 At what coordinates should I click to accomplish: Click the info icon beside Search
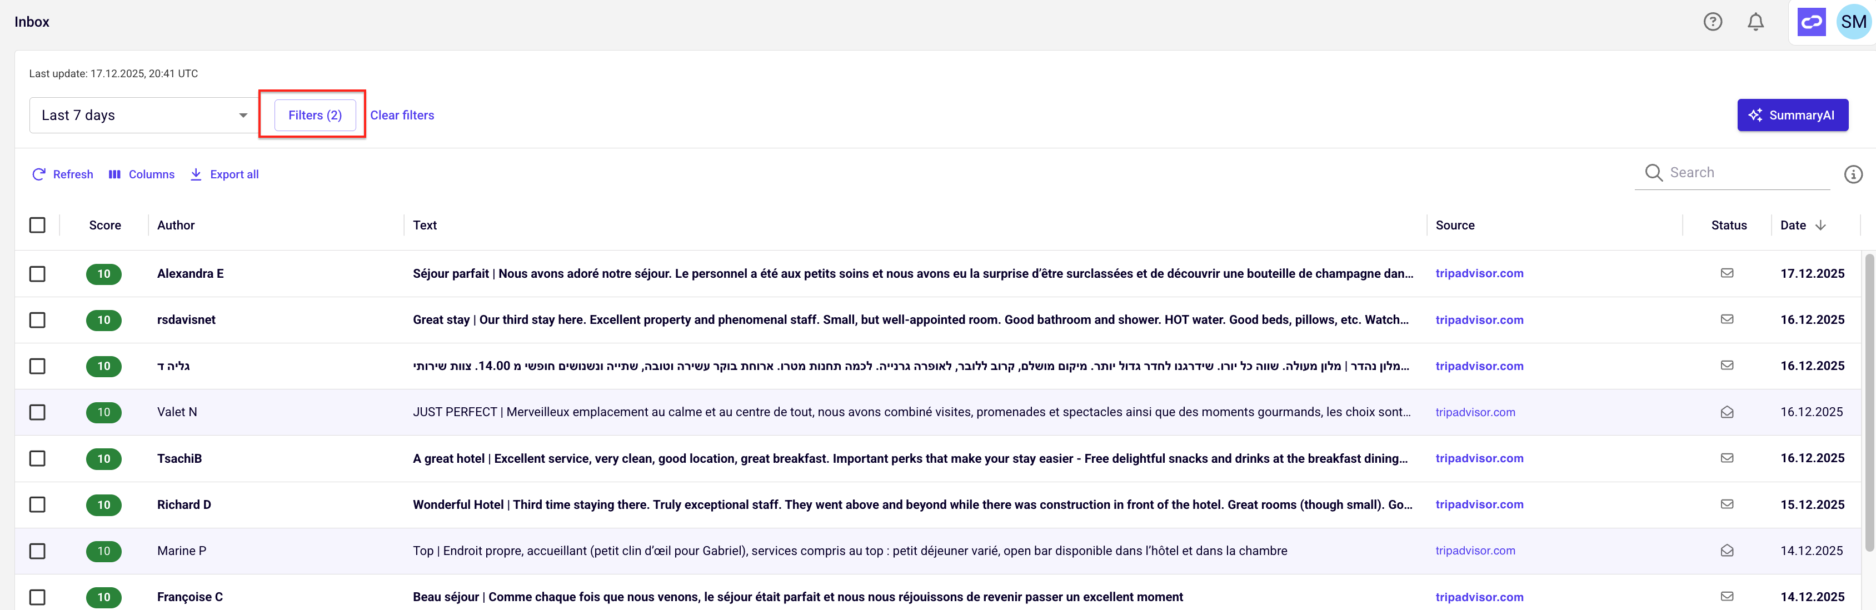point(1853,174)
